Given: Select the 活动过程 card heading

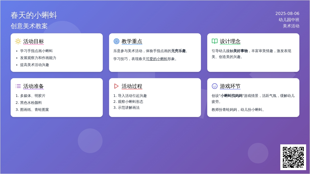Looking at the screenshot, I should 132,86.
